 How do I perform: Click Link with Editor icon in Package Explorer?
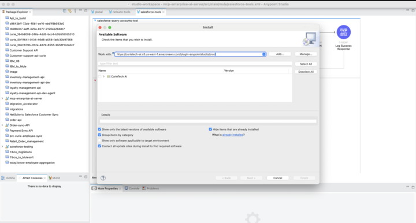coord(70,11)
